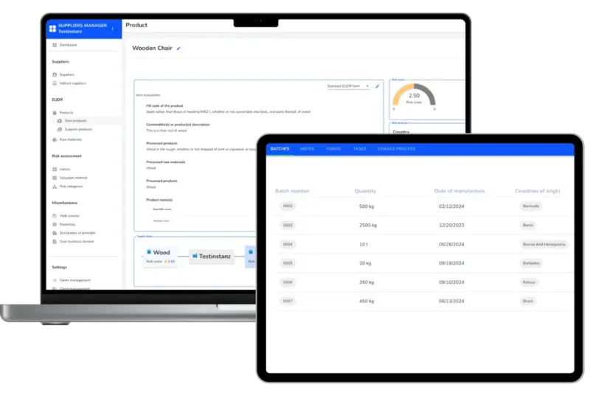Click the Risk categories icon in sidebar

tap(55, 186)
